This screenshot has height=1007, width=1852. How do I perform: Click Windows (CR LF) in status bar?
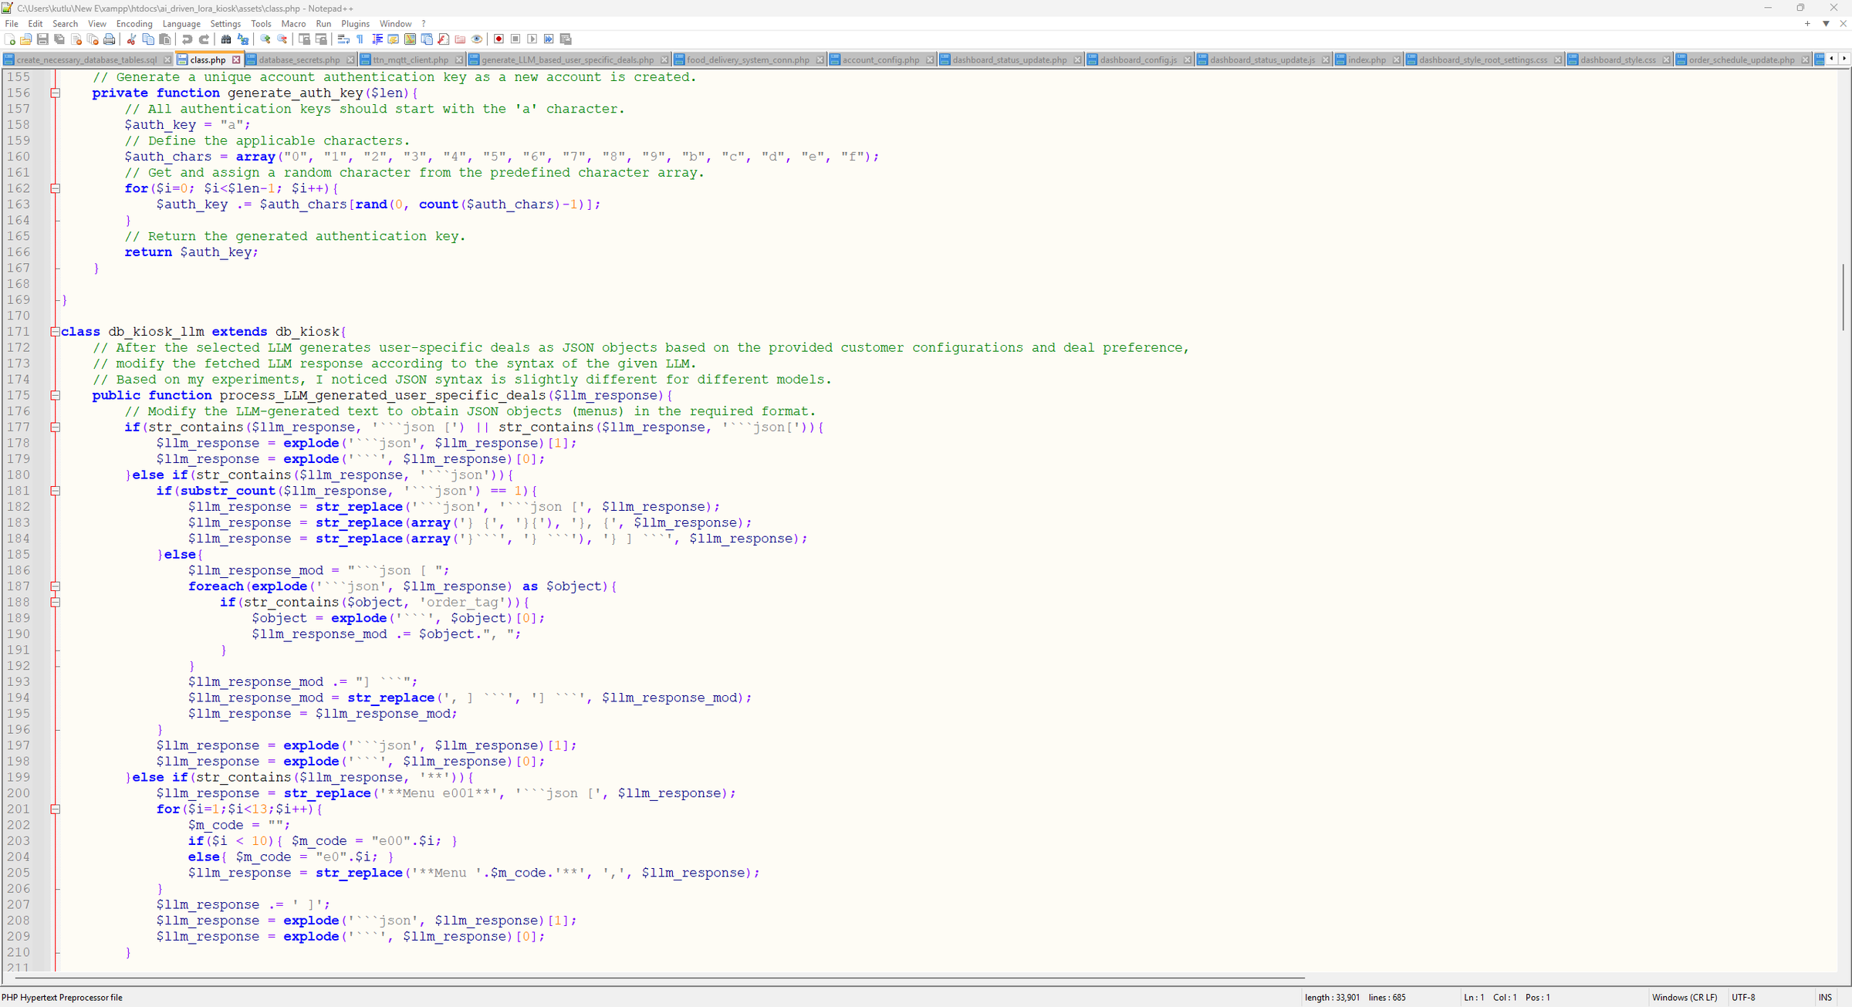click(1685, 998)
